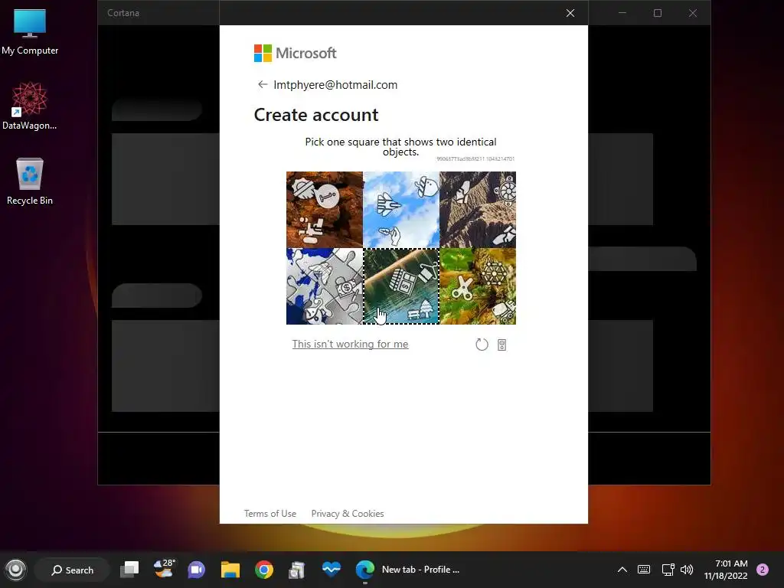Open DataWagon desktop shortcut
Viewport: 784px width, 588px height.
(x=30, y=106)
